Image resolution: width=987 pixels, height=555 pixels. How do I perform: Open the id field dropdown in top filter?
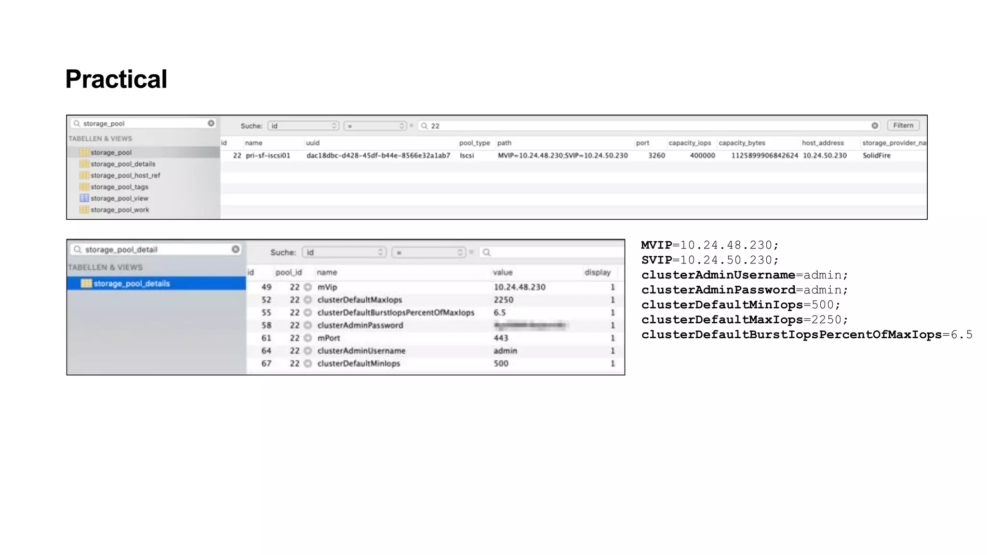point(303,126)
